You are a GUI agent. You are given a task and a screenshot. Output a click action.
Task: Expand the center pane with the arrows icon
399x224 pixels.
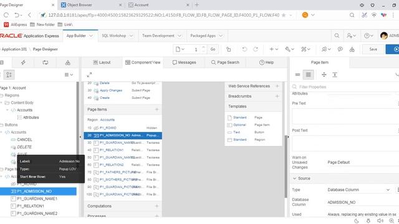point(89,75)
